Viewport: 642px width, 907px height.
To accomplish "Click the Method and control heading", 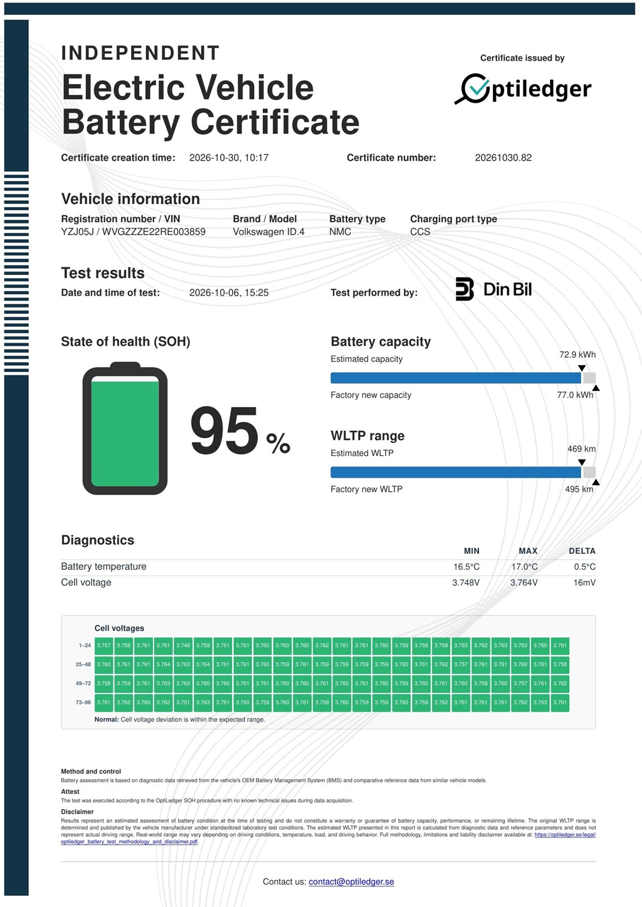I will coord(91,772).
